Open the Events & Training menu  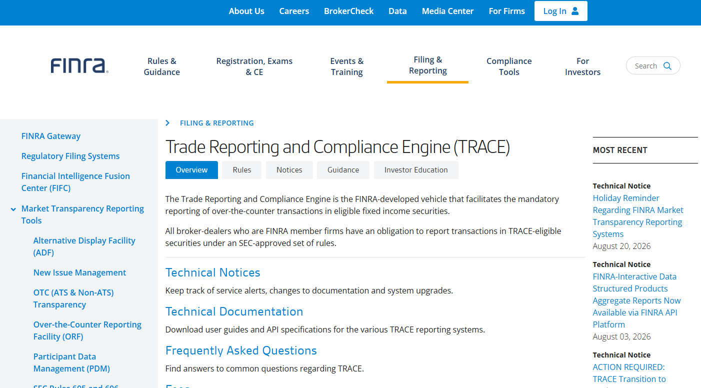[347, 66]
